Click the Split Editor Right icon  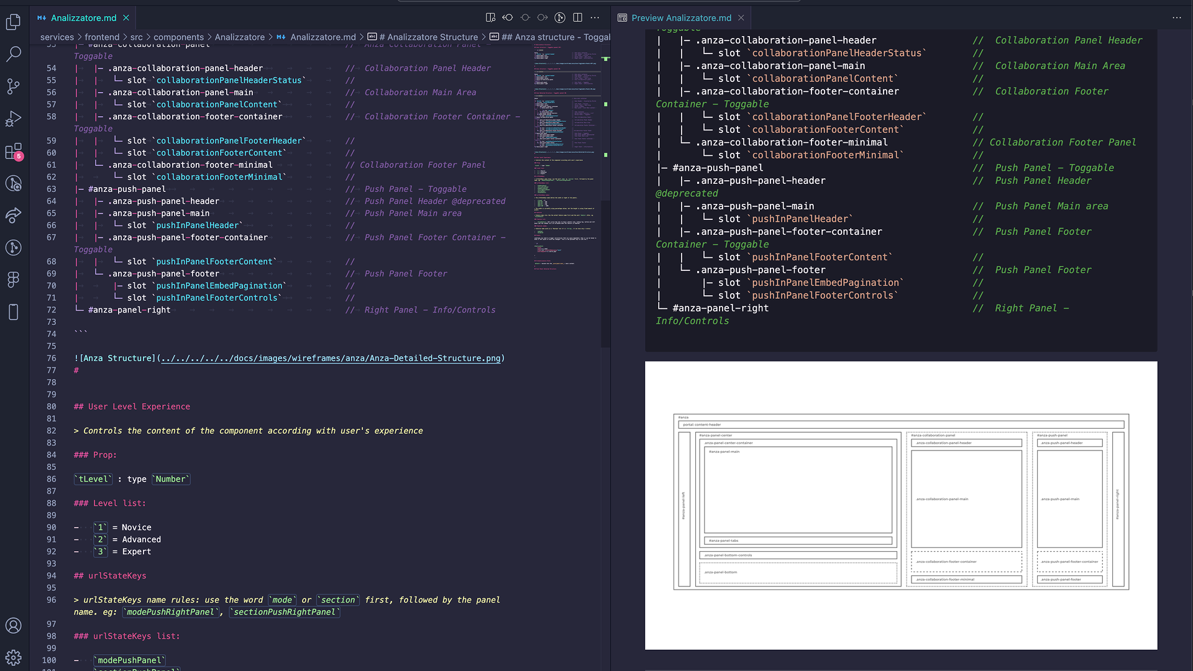(577, 17)
